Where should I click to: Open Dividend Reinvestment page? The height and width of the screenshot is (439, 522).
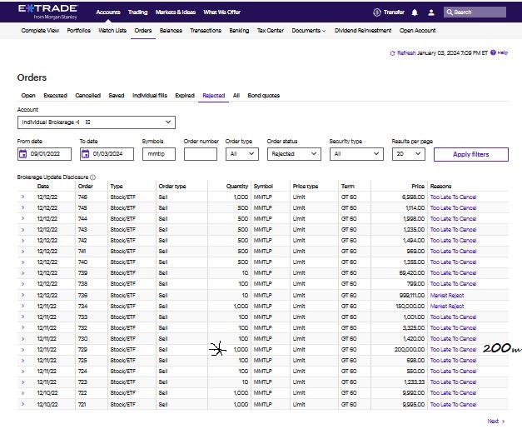point(363,31)
